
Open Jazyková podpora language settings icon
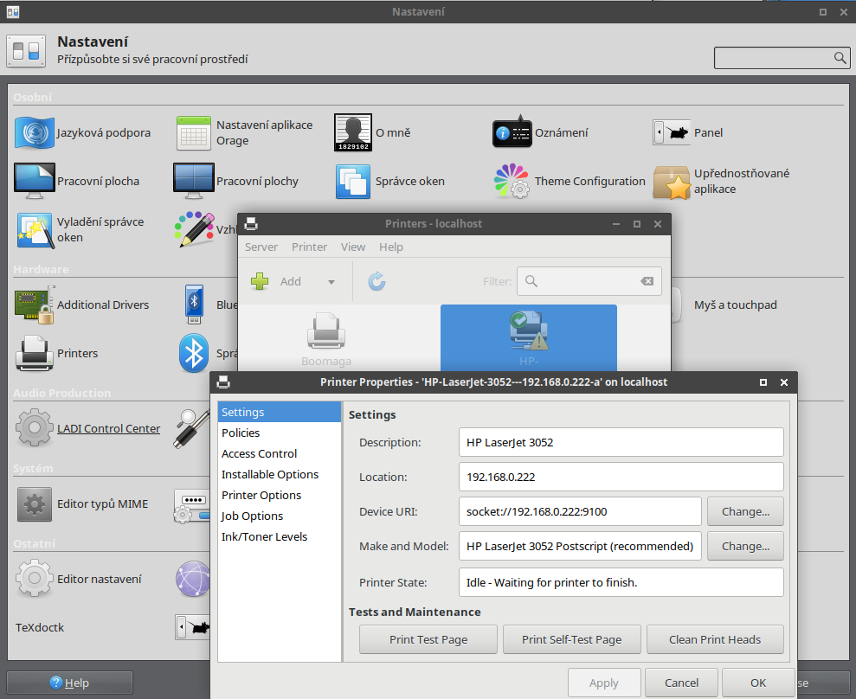click(x=35, y=132)
